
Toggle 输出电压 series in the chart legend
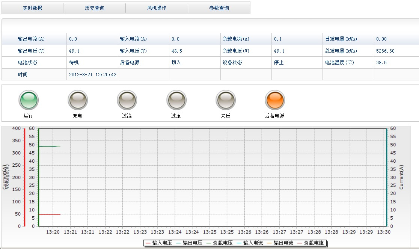click(x=189, y=243)
